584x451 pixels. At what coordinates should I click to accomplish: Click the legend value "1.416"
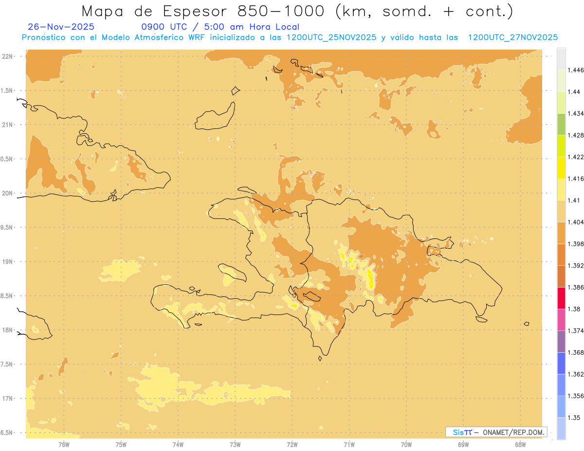pyautogui.click(x=576, y=179)
